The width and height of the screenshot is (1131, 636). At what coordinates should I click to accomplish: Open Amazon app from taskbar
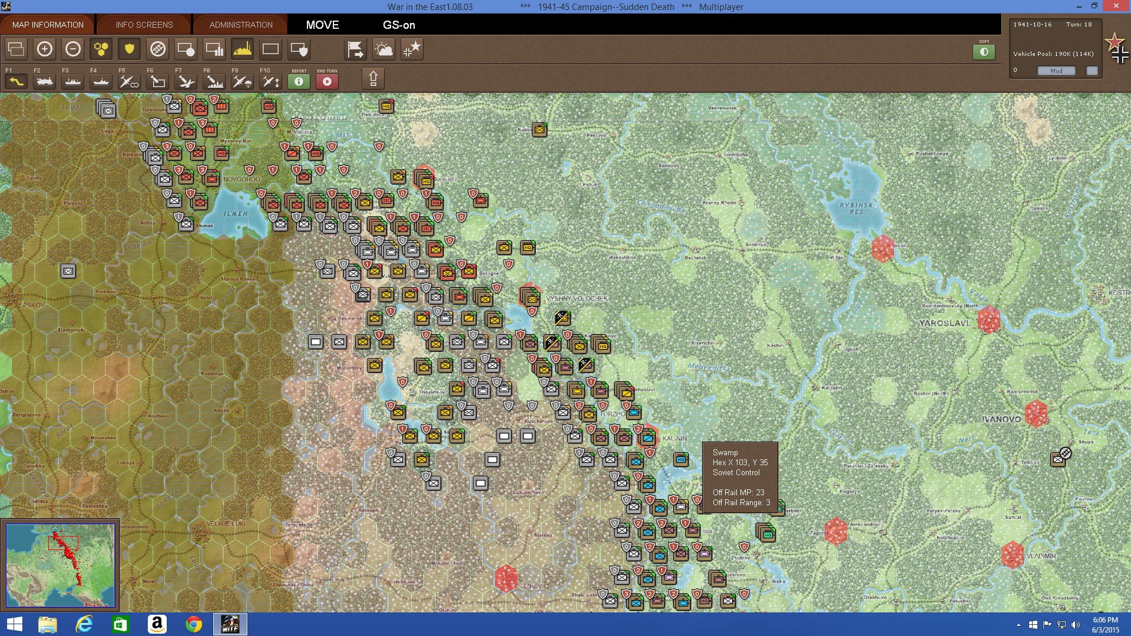click(157, 624)
